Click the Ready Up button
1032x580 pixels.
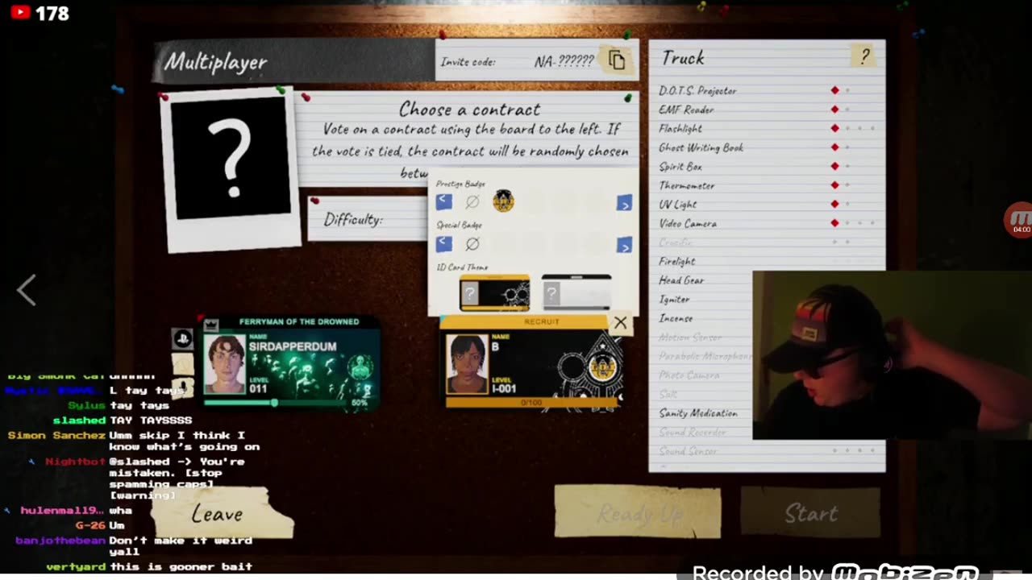pos(637,512)
